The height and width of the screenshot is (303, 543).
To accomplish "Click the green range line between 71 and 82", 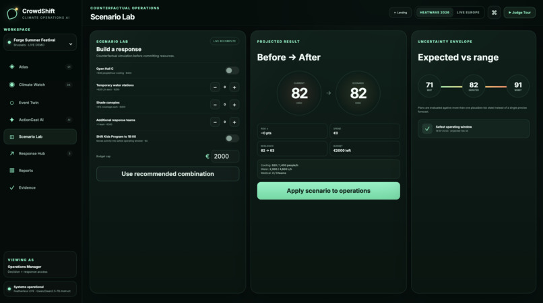I will [451, 87].
